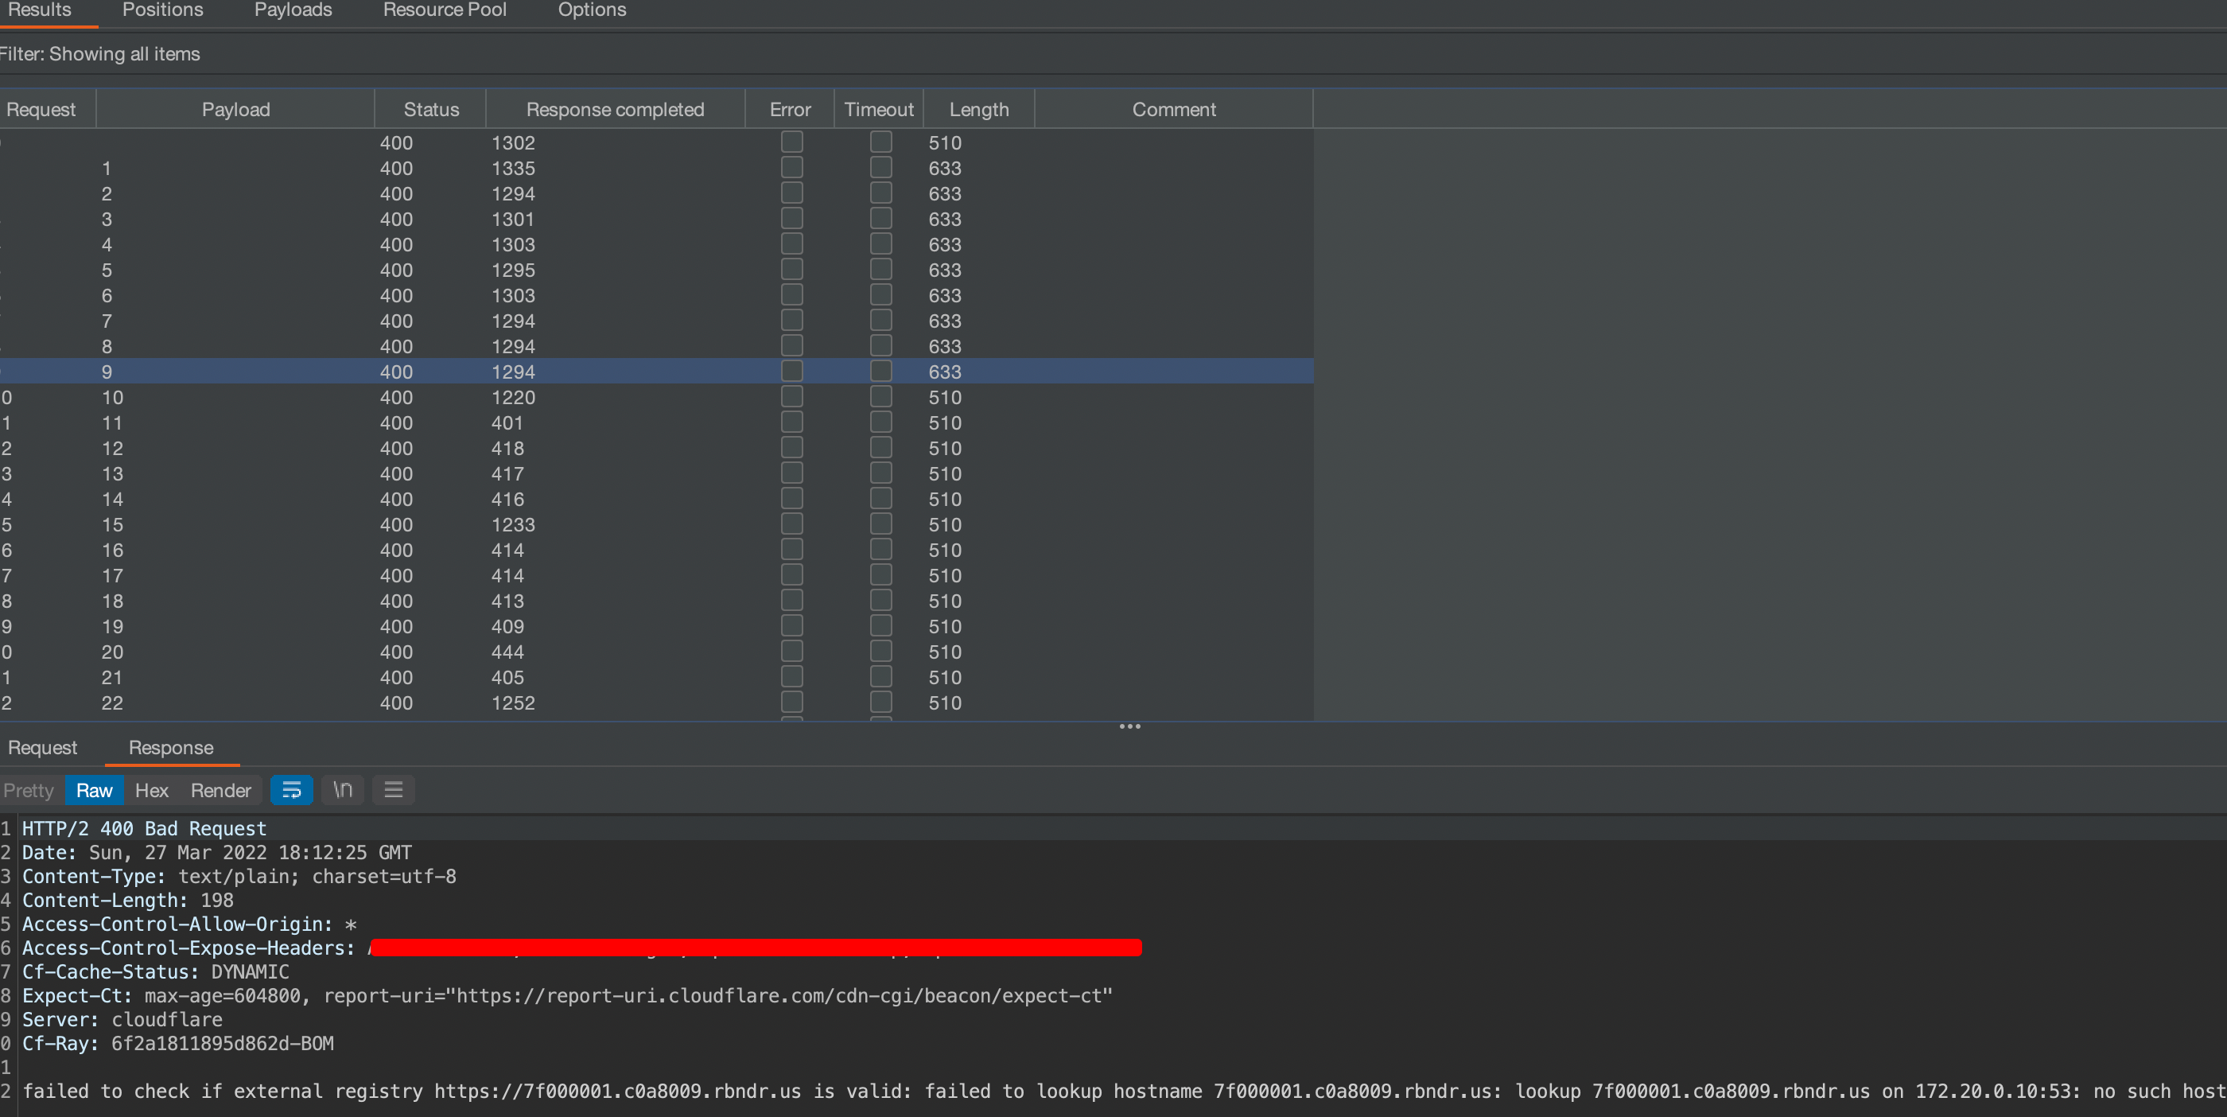Switch to the Request message tab

(42, 748)
